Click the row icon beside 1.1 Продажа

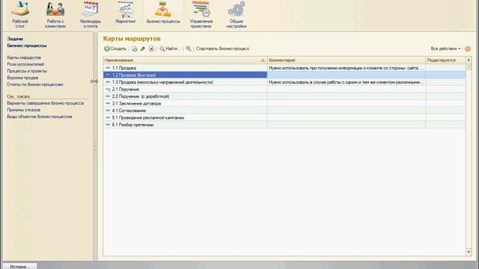point(108,68)
